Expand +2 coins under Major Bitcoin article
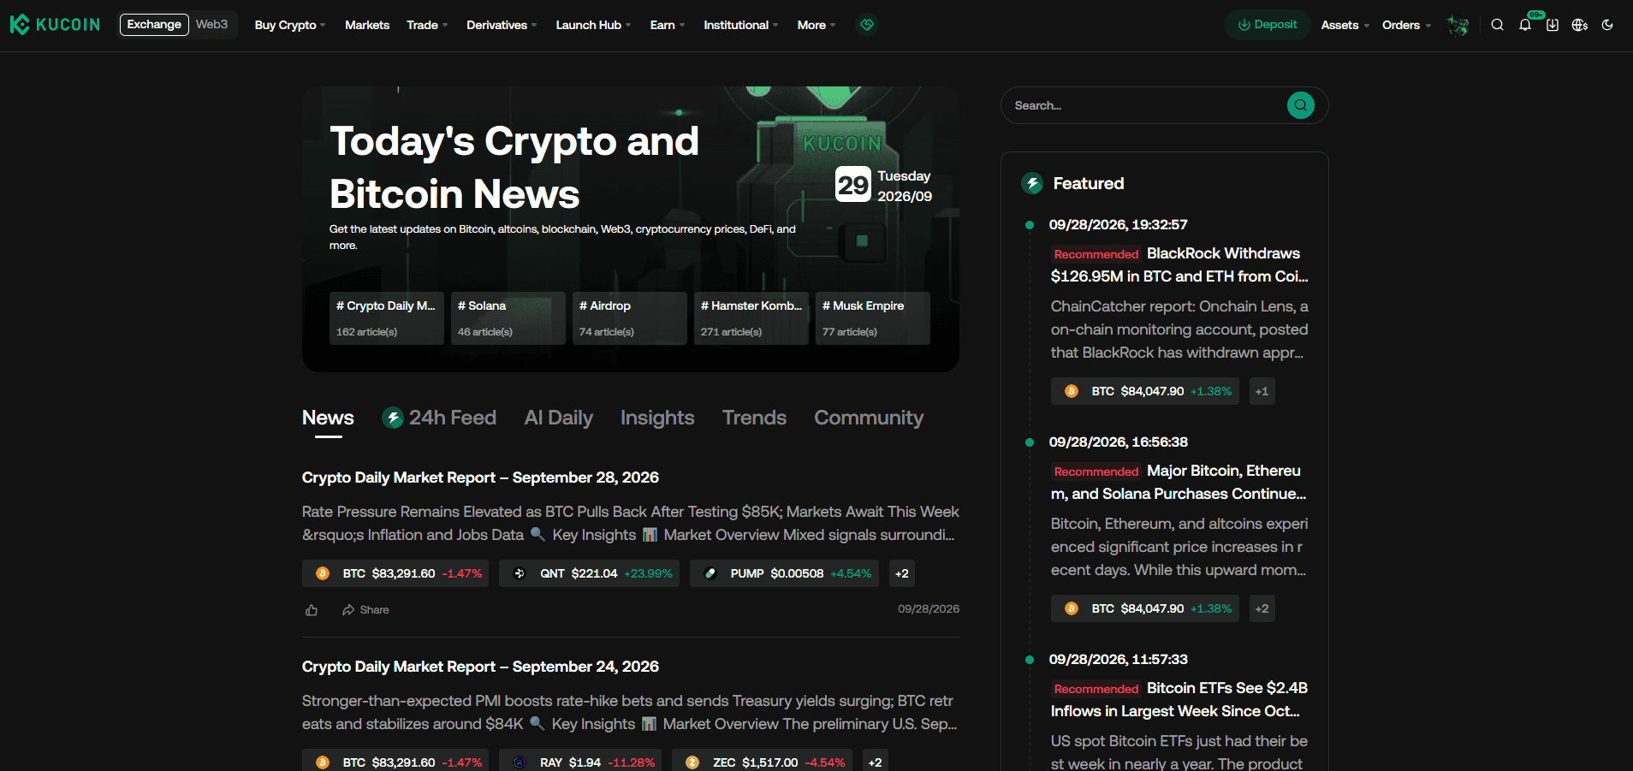This screenshot has height=771, width=1633. 1262,608
